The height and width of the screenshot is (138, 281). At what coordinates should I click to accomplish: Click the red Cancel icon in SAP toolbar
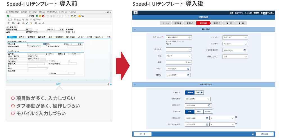pos(43,16)
